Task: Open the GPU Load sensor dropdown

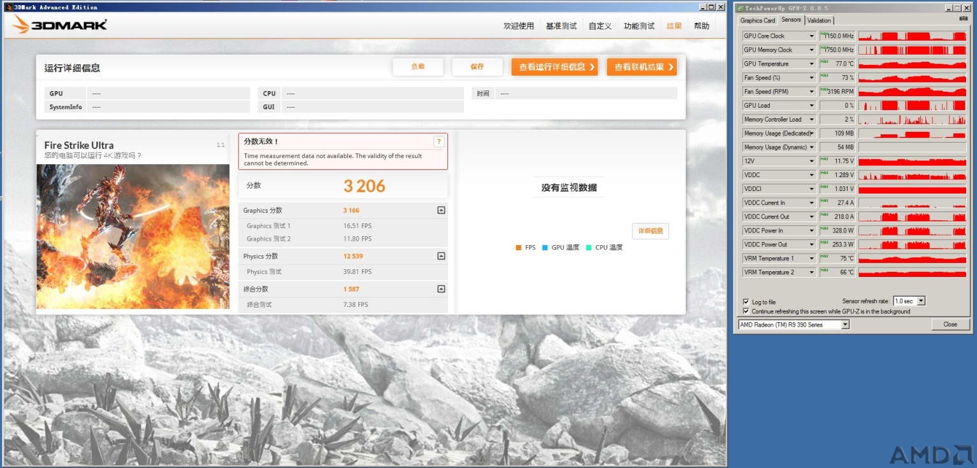Action: [812, 106]
